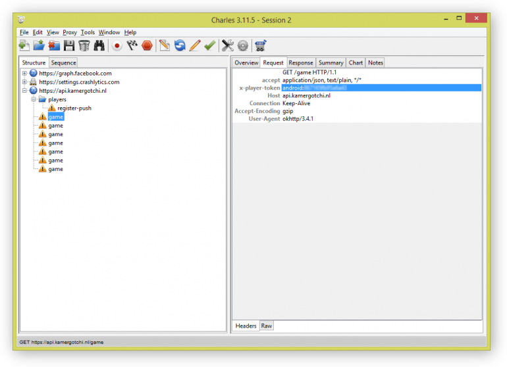This screenshot has height=367, width=507.
Task: Select the Accept-Encoding gzip row
Action: [x=357, y=111]
